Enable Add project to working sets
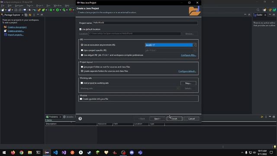This screenshot has height=156, width=277. [x=82, y=83]
